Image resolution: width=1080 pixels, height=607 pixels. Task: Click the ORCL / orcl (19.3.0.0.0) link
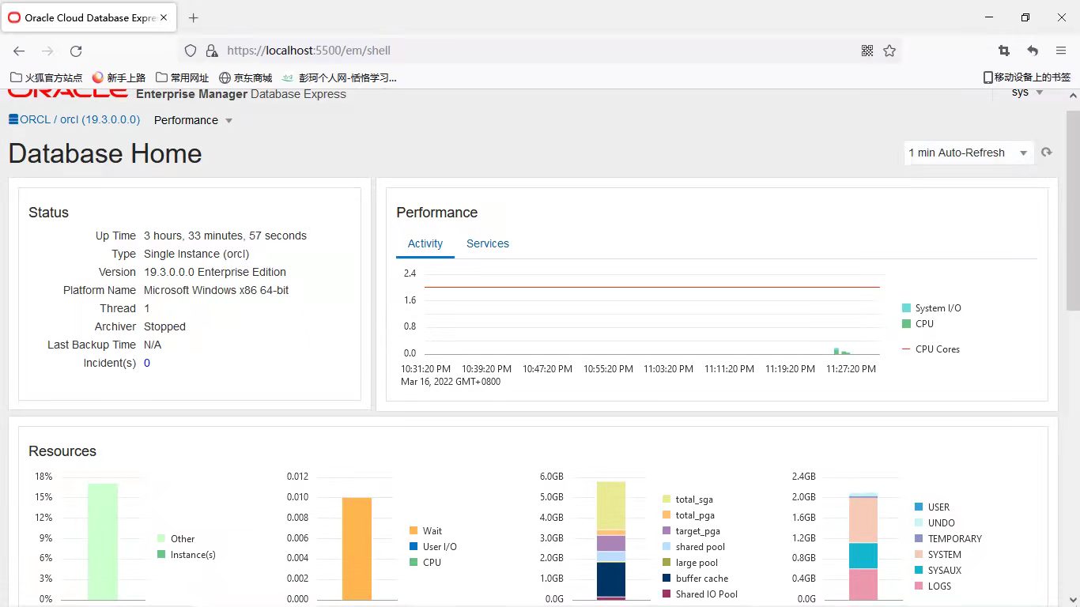80,119
